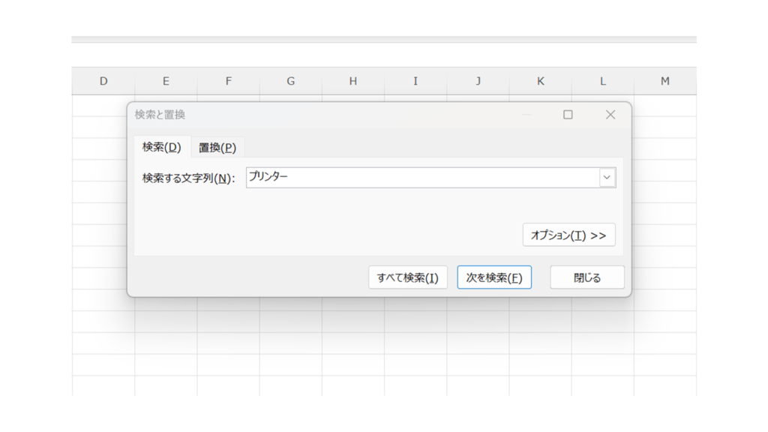Expand options with オプション(T) >> button
Screen dimensions: 768x432
568,235
